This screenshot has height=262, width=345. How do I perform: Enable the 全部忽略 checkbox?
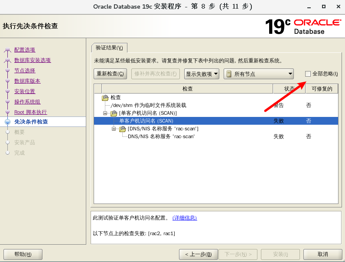coord(308,74)
